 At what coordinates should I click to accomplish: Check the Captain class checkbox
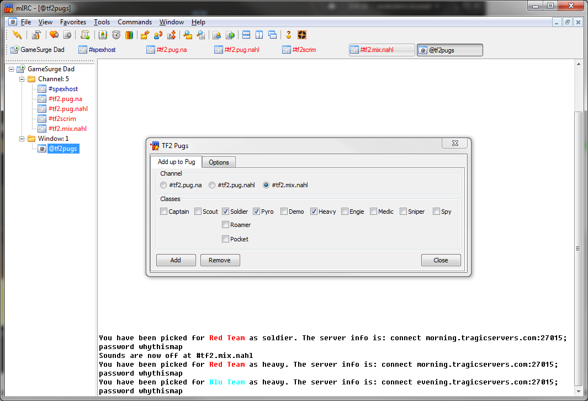click(163, 212)
